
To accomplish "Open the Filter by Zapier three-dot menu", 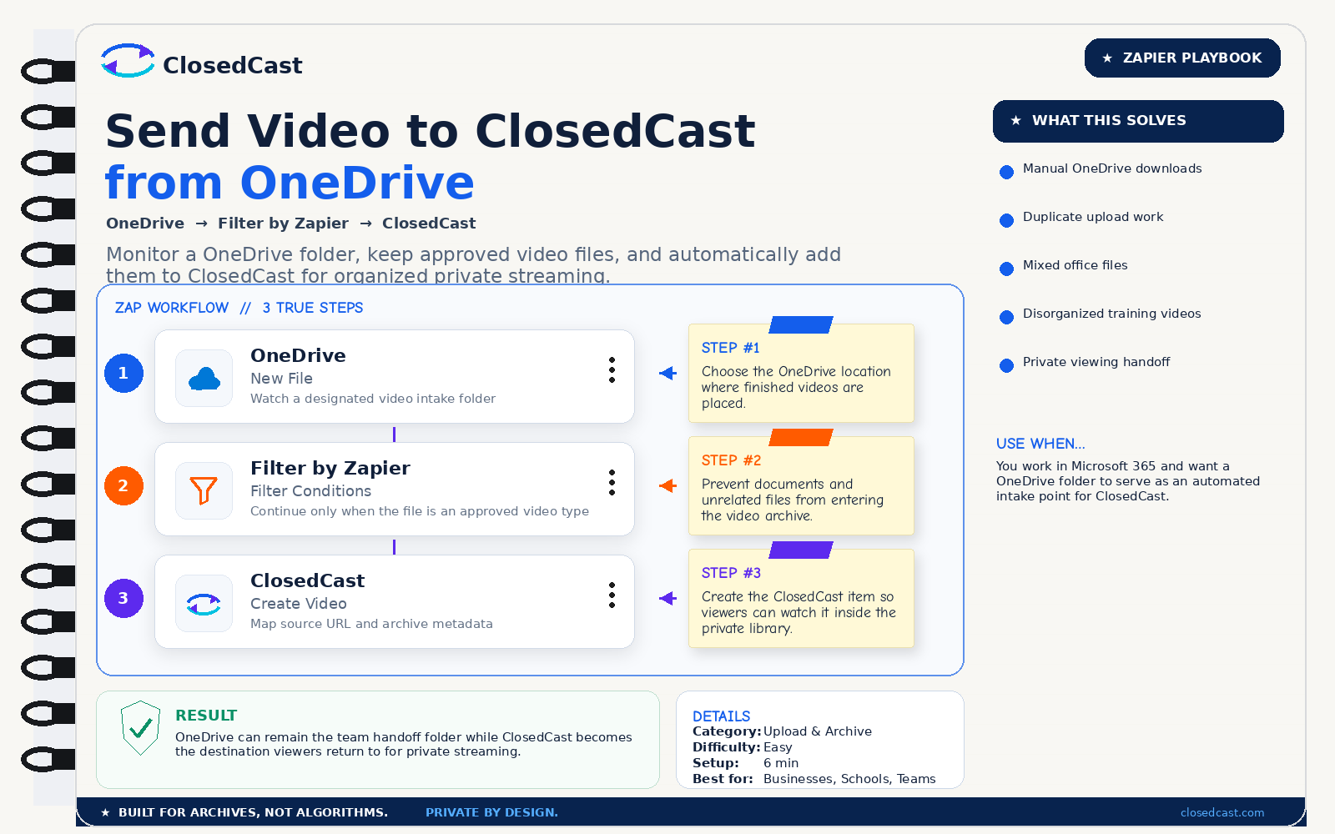I will click(x=612, y=483).
